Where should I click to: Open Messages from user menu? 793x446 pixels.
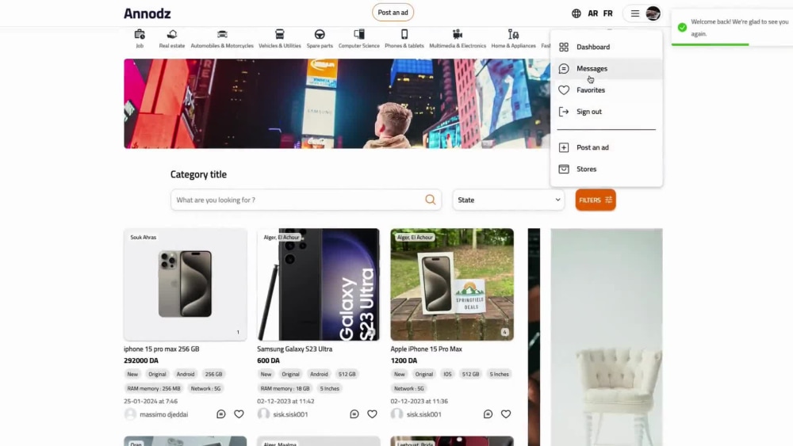tap(607, 69)
